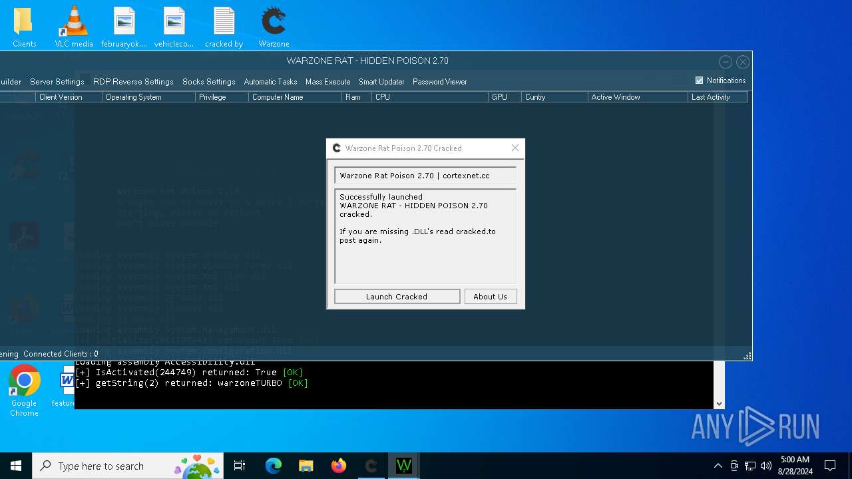Viewport: 852px width, 479px height.
Task: Open the Windows notification center
Action: coord(830,466)
